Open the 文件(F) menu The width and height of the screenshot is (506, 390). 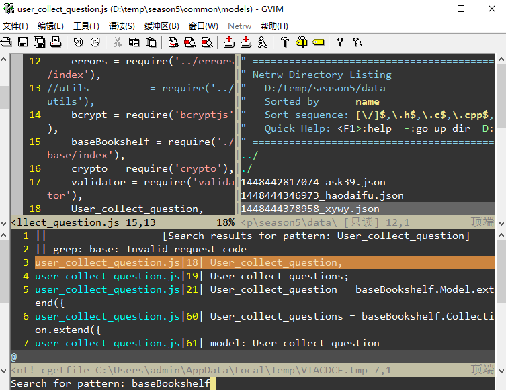[x=15, y=26]
